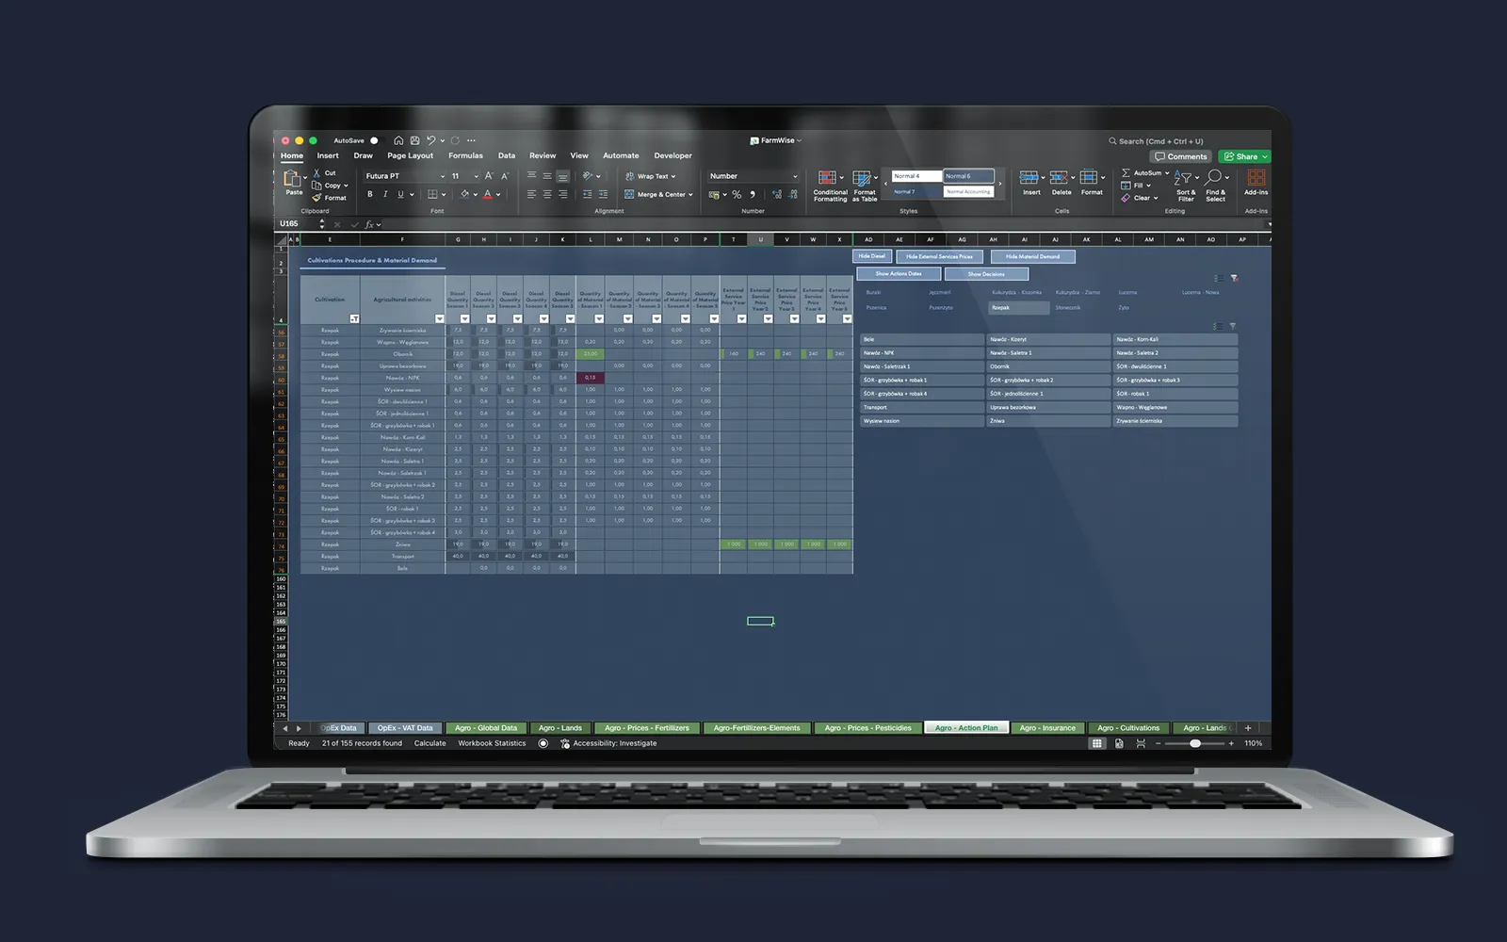Apply Percent style to cells
This screenshot has width=1507, height=942.
pyautogui.click(x=737, y=194)
